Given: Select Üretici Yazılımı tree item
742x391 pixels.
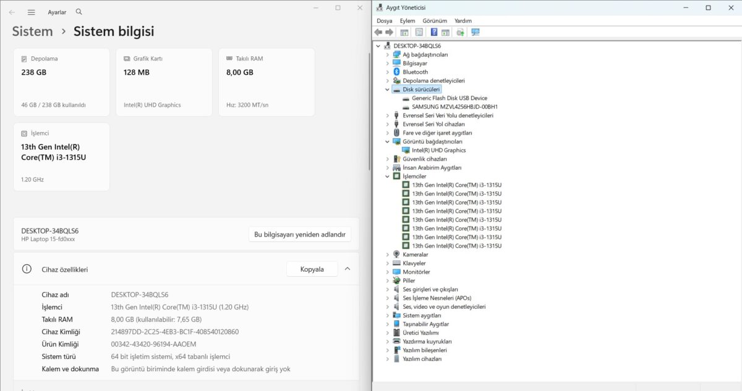Looking at the screenshot, I should tap(420, 332).
